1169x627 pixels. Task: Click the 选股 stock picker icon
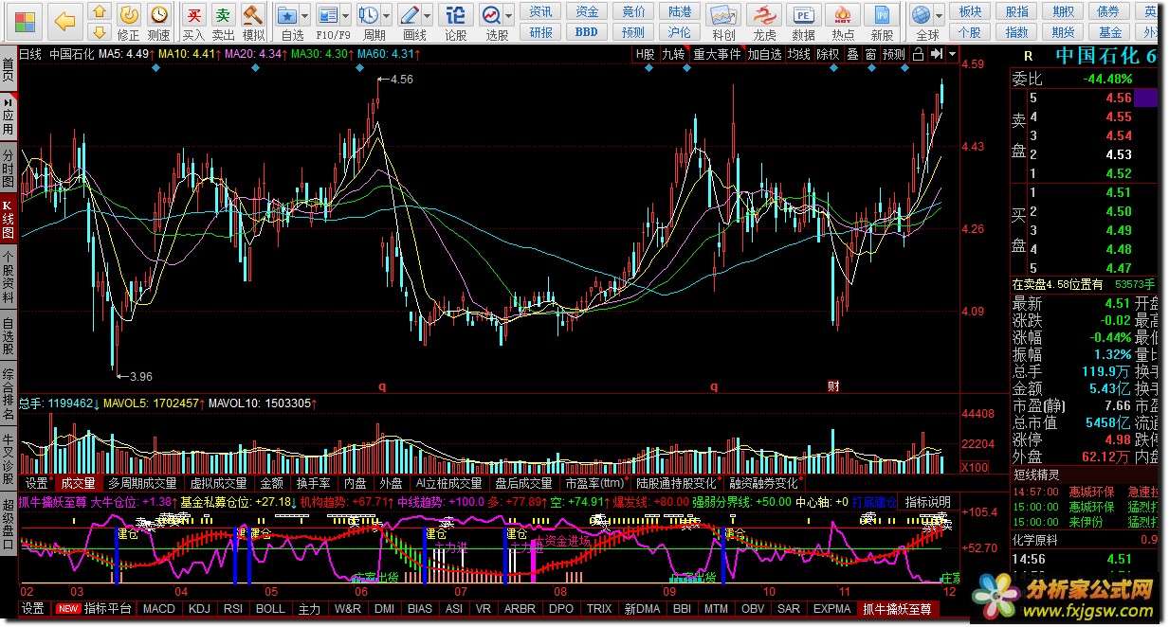coord(491,15)
